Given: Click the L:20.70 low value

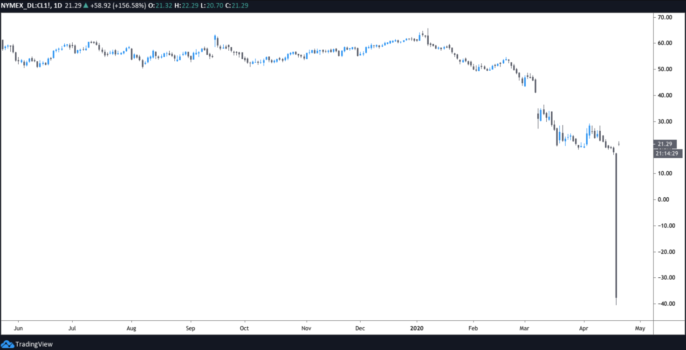Looking at the screenshot, I should point(212,5).
